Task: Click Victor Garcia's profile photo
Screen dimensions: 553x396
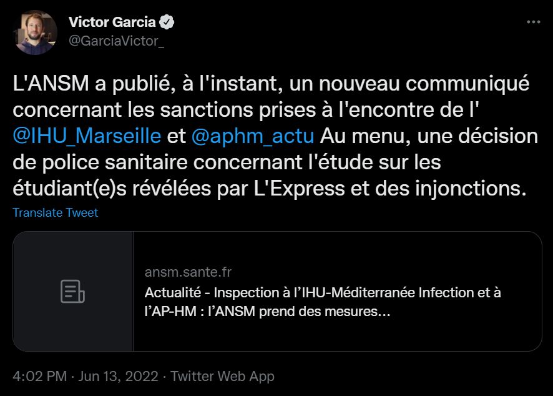Action: (x=36, y=32)
